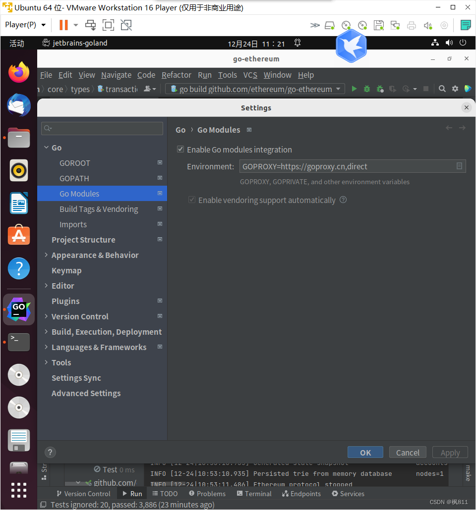Toggle Enable vendoring support automatically

[x=192, y=200]
